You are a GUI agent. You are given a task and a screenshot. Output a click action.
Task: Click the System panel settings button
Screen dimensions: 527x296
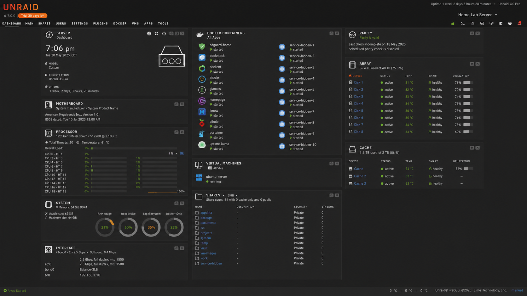[x=177, y=204]
